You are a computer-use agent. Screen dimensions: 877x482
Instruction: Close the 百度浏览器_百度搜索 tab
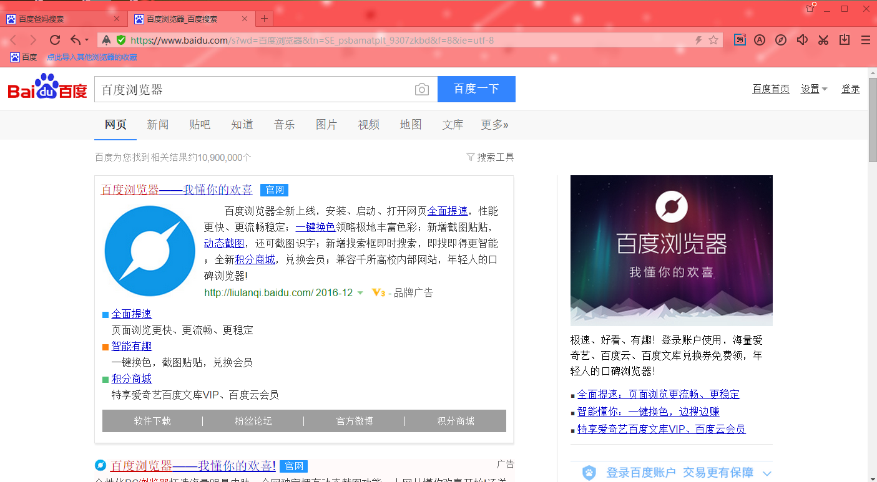(x=245, y=19)
